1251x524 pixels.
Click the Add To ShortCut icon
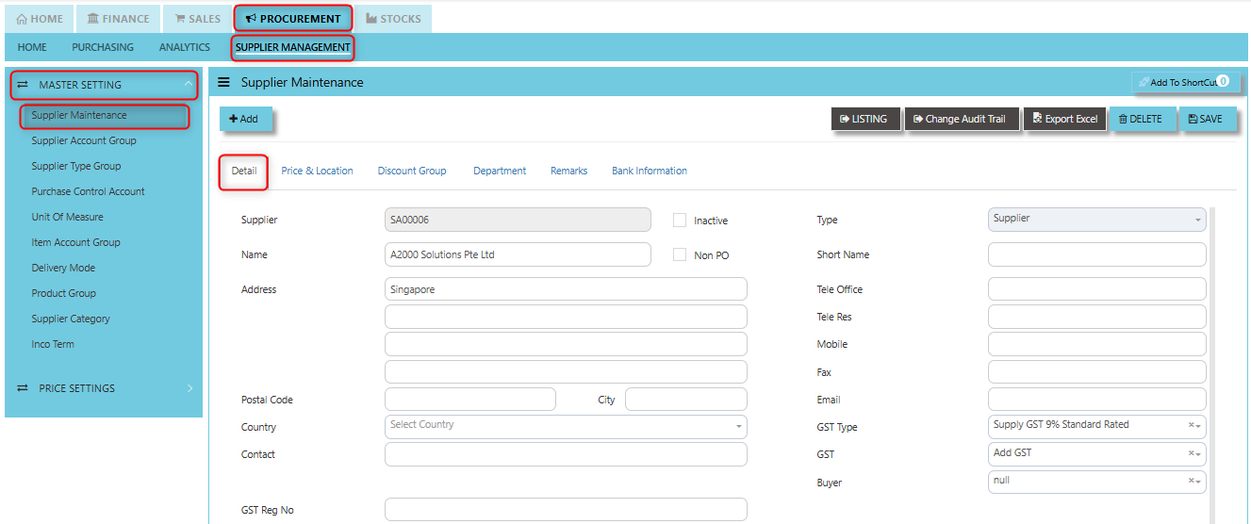(1143, 82)
